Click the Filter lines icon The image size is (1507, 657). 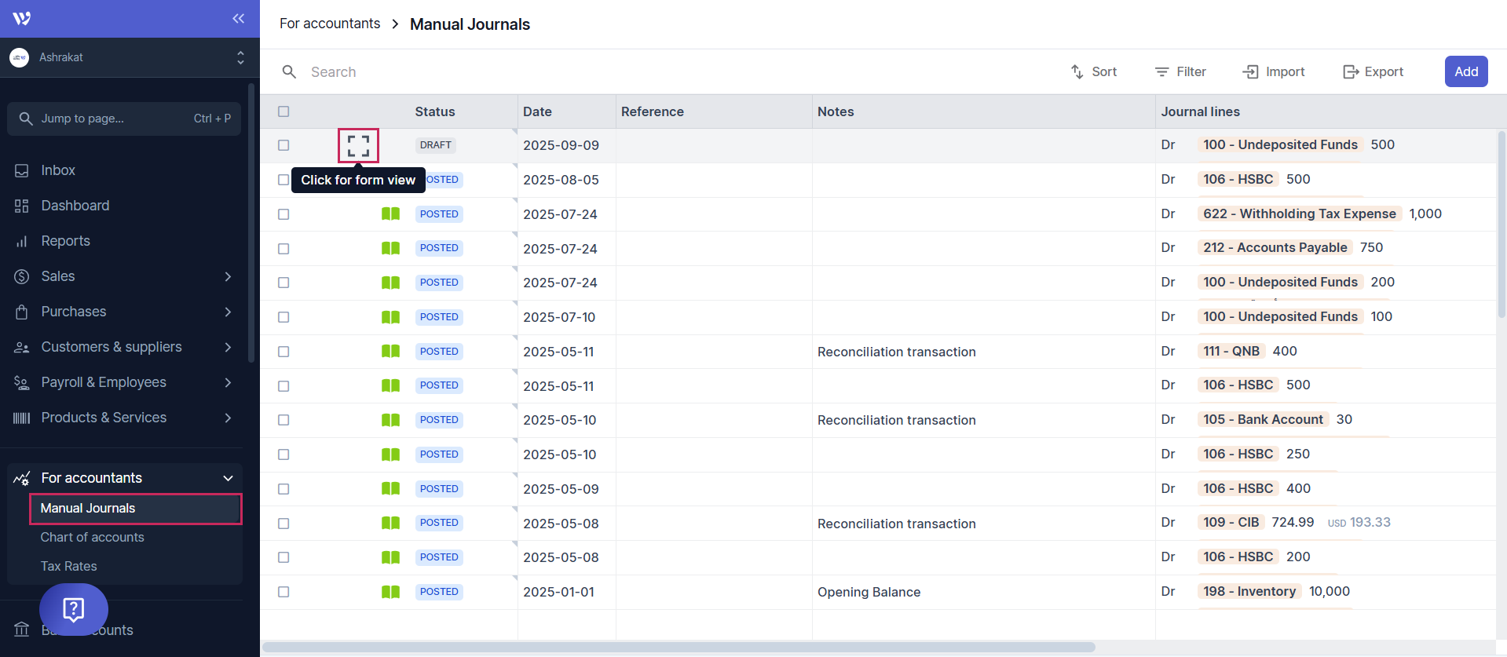[x=1161, y=72]
